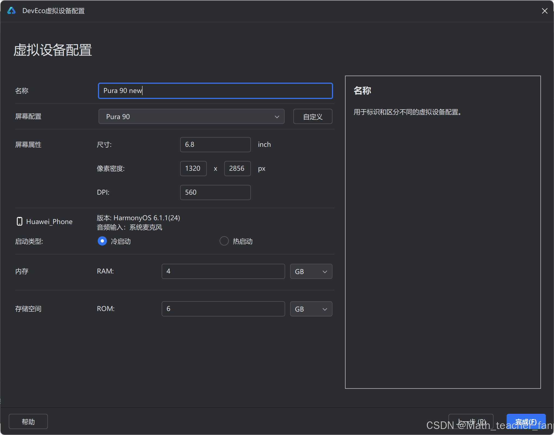This screenshot has width=554, height=435.
Task: Focus the 名称 name input field
Action: (x=215, y=91)
